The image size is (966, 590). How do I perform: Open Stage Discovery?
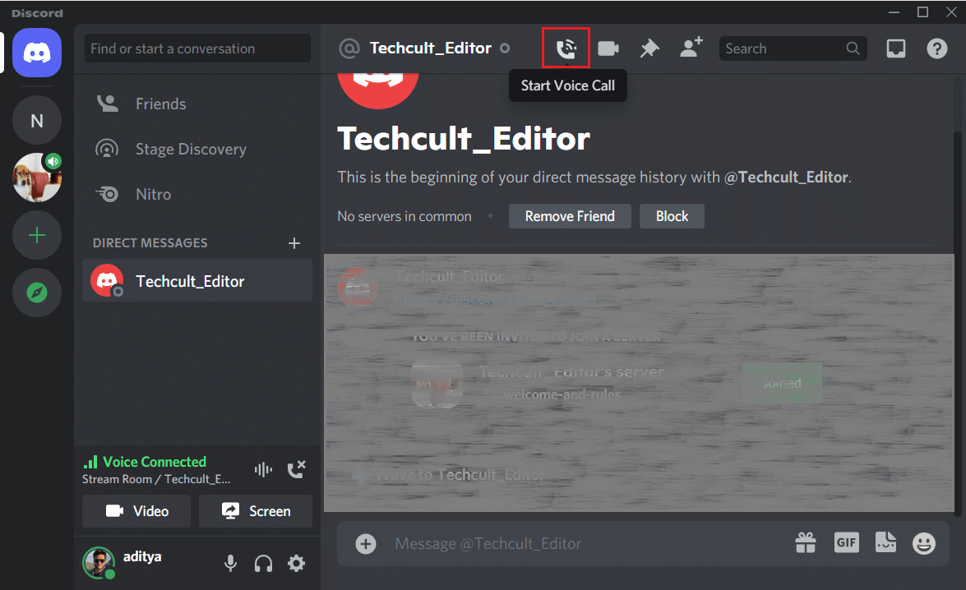point(197,149)
